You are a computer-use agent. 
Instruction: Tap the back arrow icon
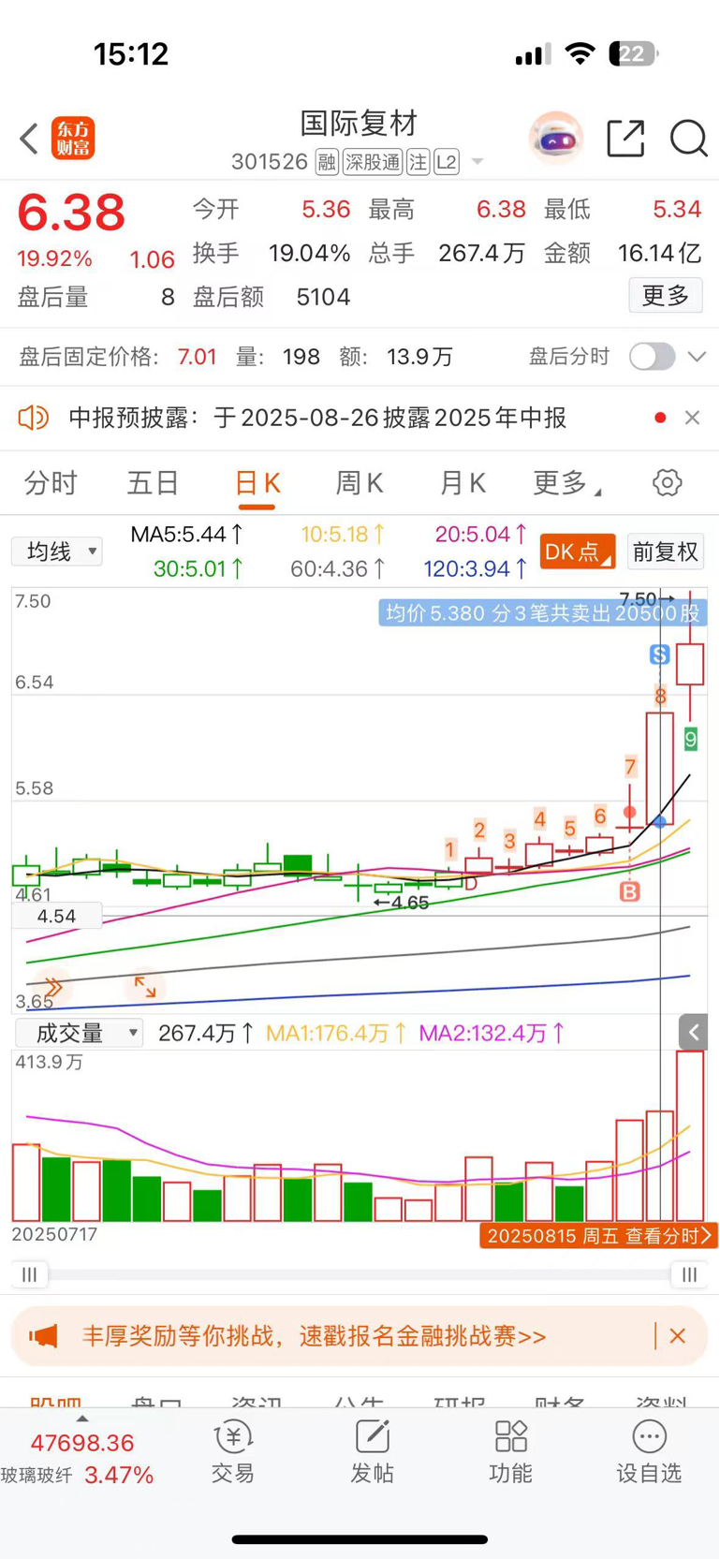pyautogui.click(x=29, y=139)
